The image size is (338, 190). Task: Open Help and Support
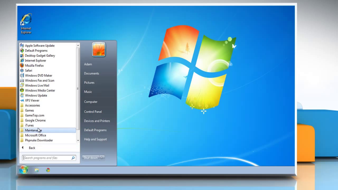pyautogui.click(x=95, y=139)
